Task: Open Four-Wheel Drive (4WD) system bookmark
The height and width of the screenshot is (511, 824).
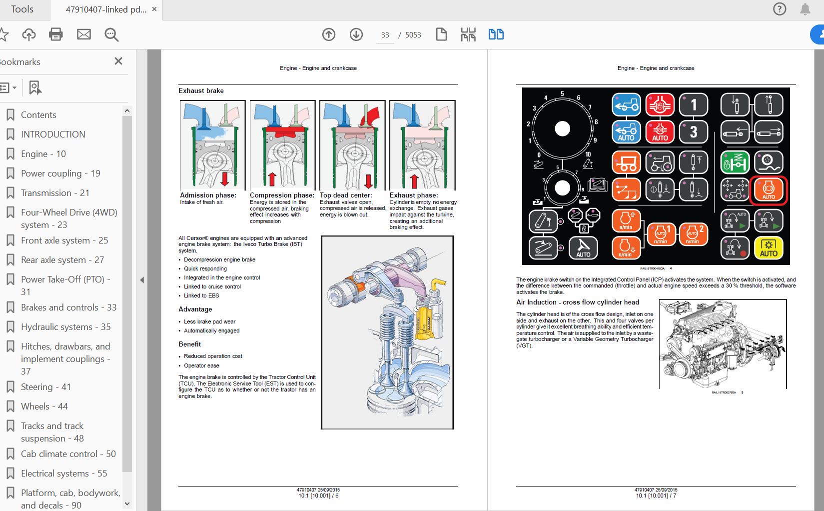Action: [x=69, y=218]
